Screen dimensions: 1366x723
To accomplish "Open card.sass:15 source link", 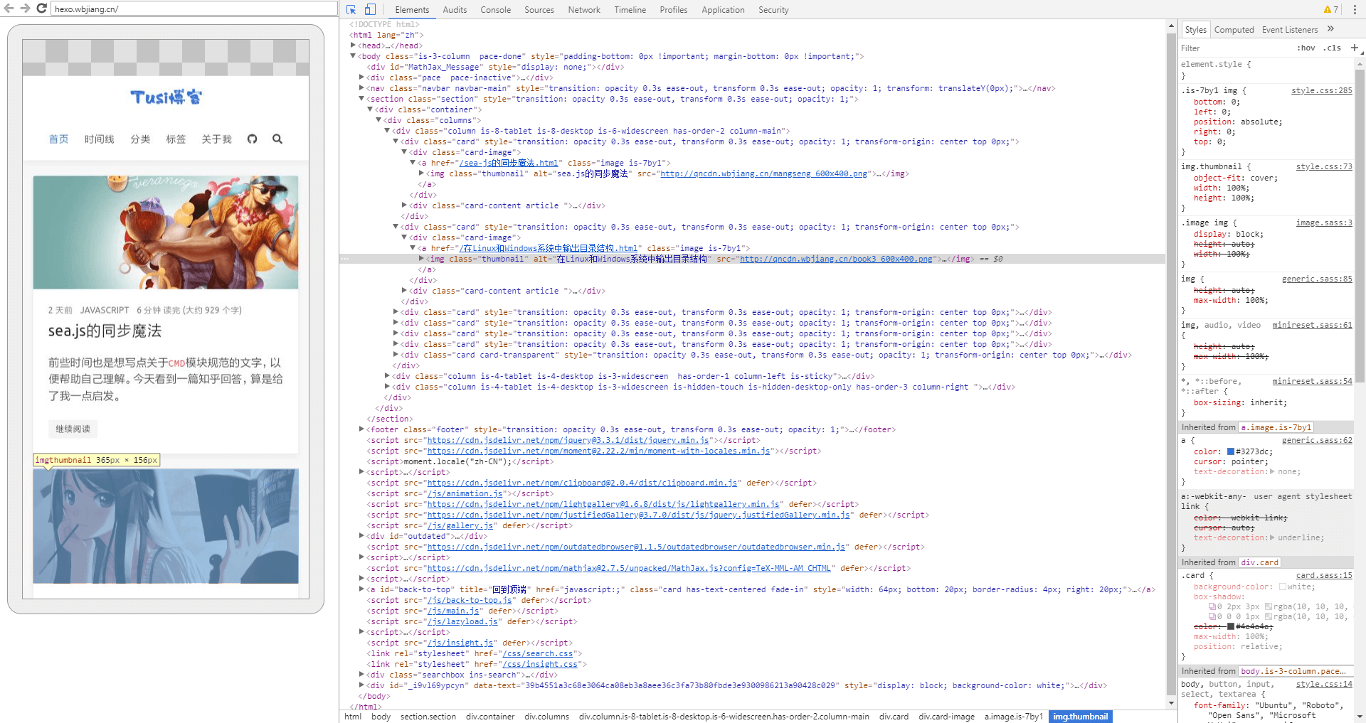I will [x=1324, y=576].
